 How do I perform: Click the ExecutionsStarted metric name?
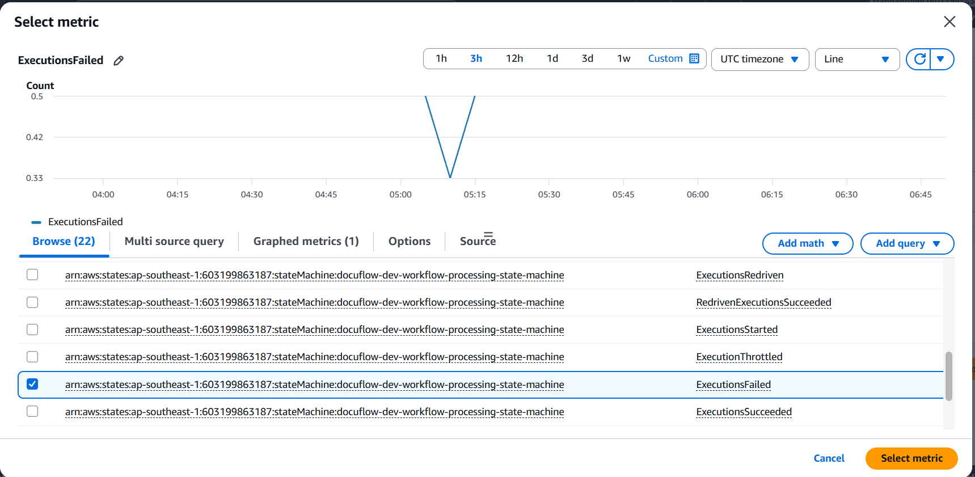[x=737, y=330]
